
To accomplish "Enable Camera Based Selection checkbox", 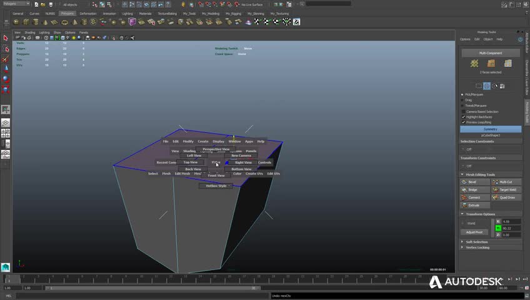I will click(463, 111).
